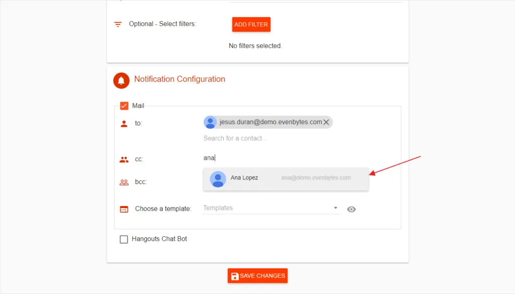The height and width of the screenshot is (294, 515).
Task: Click the outlined people icon beside bcc:
Action: coord(124,182)
